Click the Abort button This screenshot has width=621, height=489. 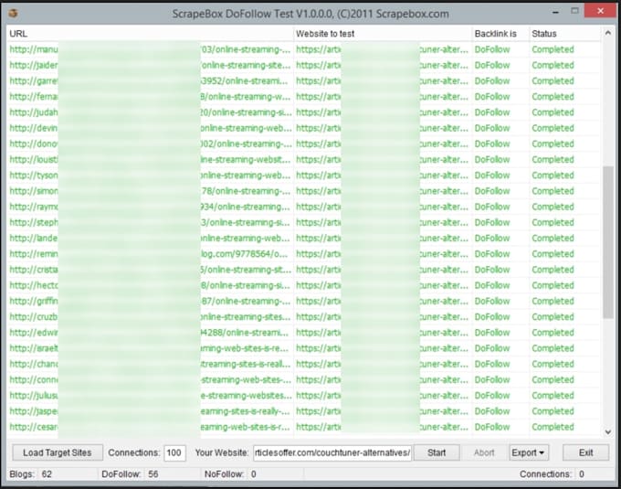(484, 452)
